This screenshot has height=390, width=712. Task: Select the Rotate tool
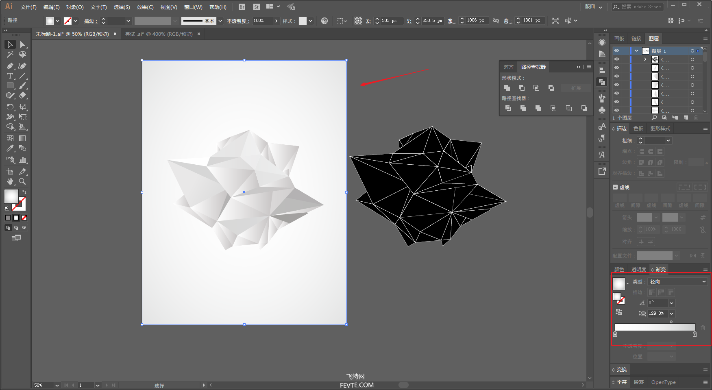10,107
